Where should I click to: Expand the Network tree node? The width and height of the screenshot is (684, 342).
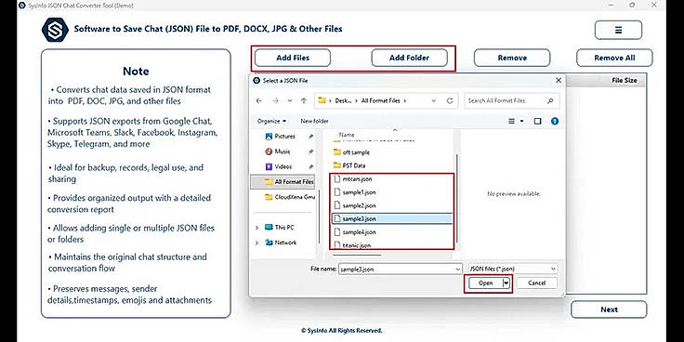pos(256,243)
